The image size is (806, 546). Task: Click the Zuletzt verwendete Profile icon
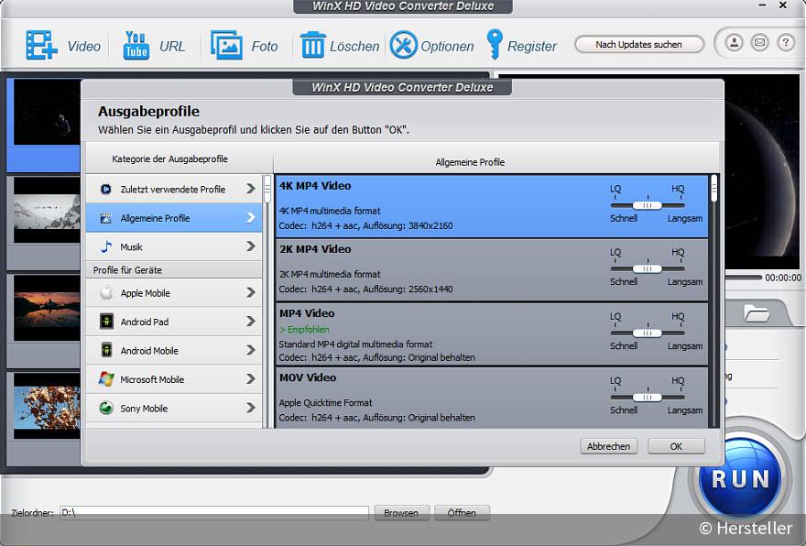106,190
